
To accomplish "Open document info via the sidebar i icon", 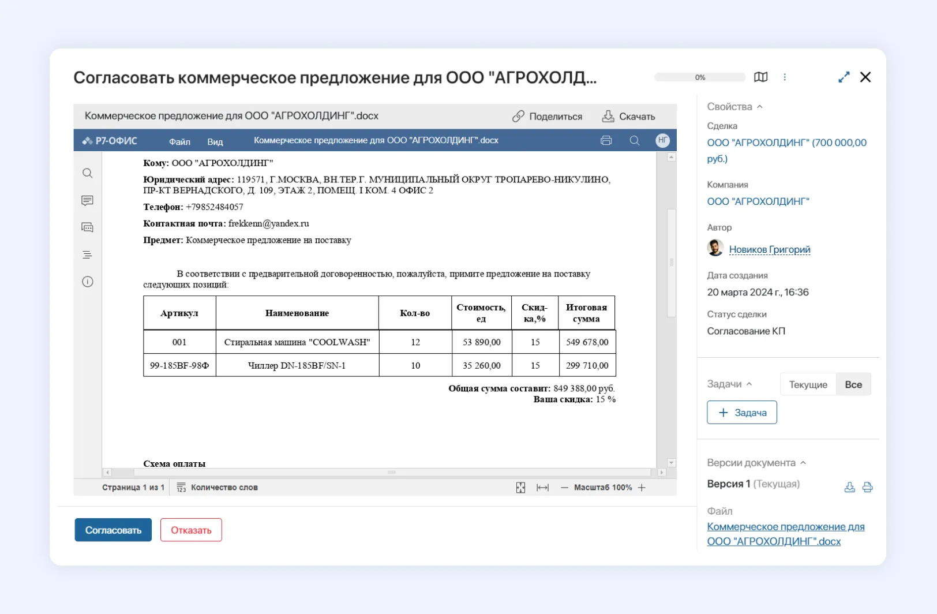I will coord(87,282).
